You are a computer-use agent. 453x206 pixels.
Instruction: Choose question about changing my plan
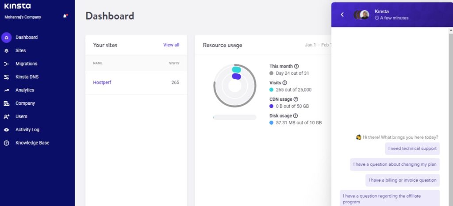(395, 164)
